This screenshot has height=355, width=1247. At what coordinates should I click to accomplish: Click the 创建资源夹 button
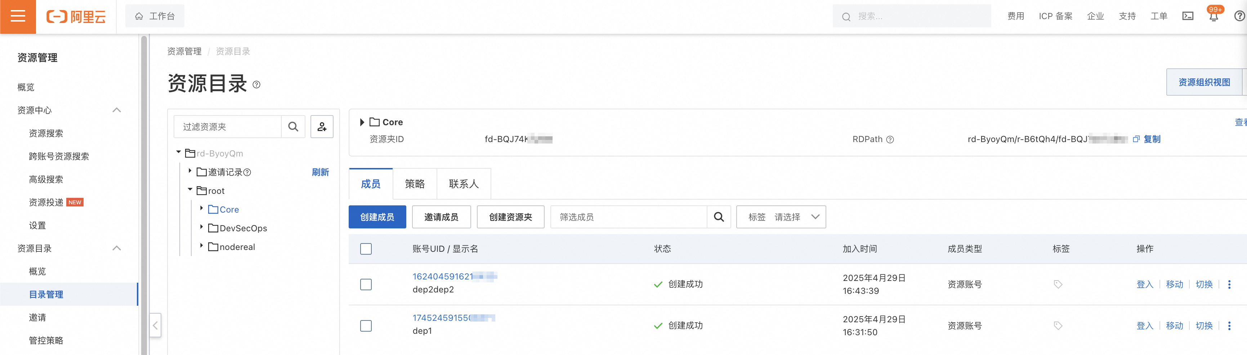point(510,217)
